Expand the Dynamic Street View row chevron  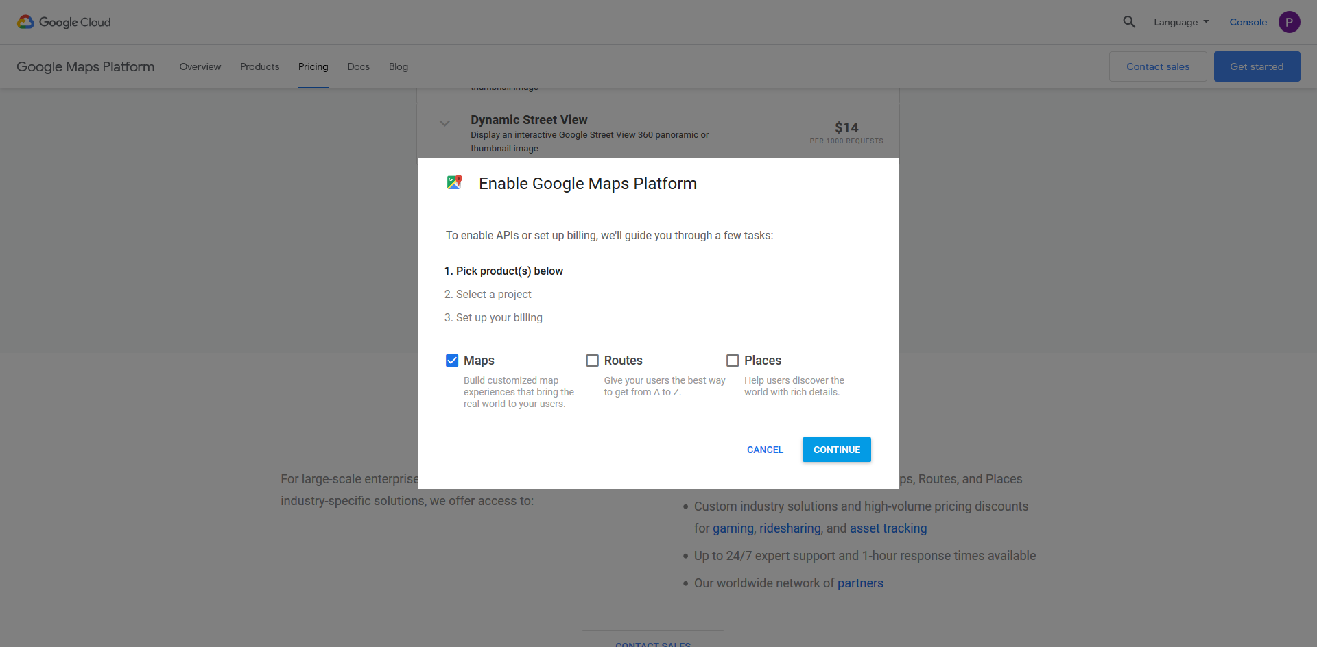444,123
